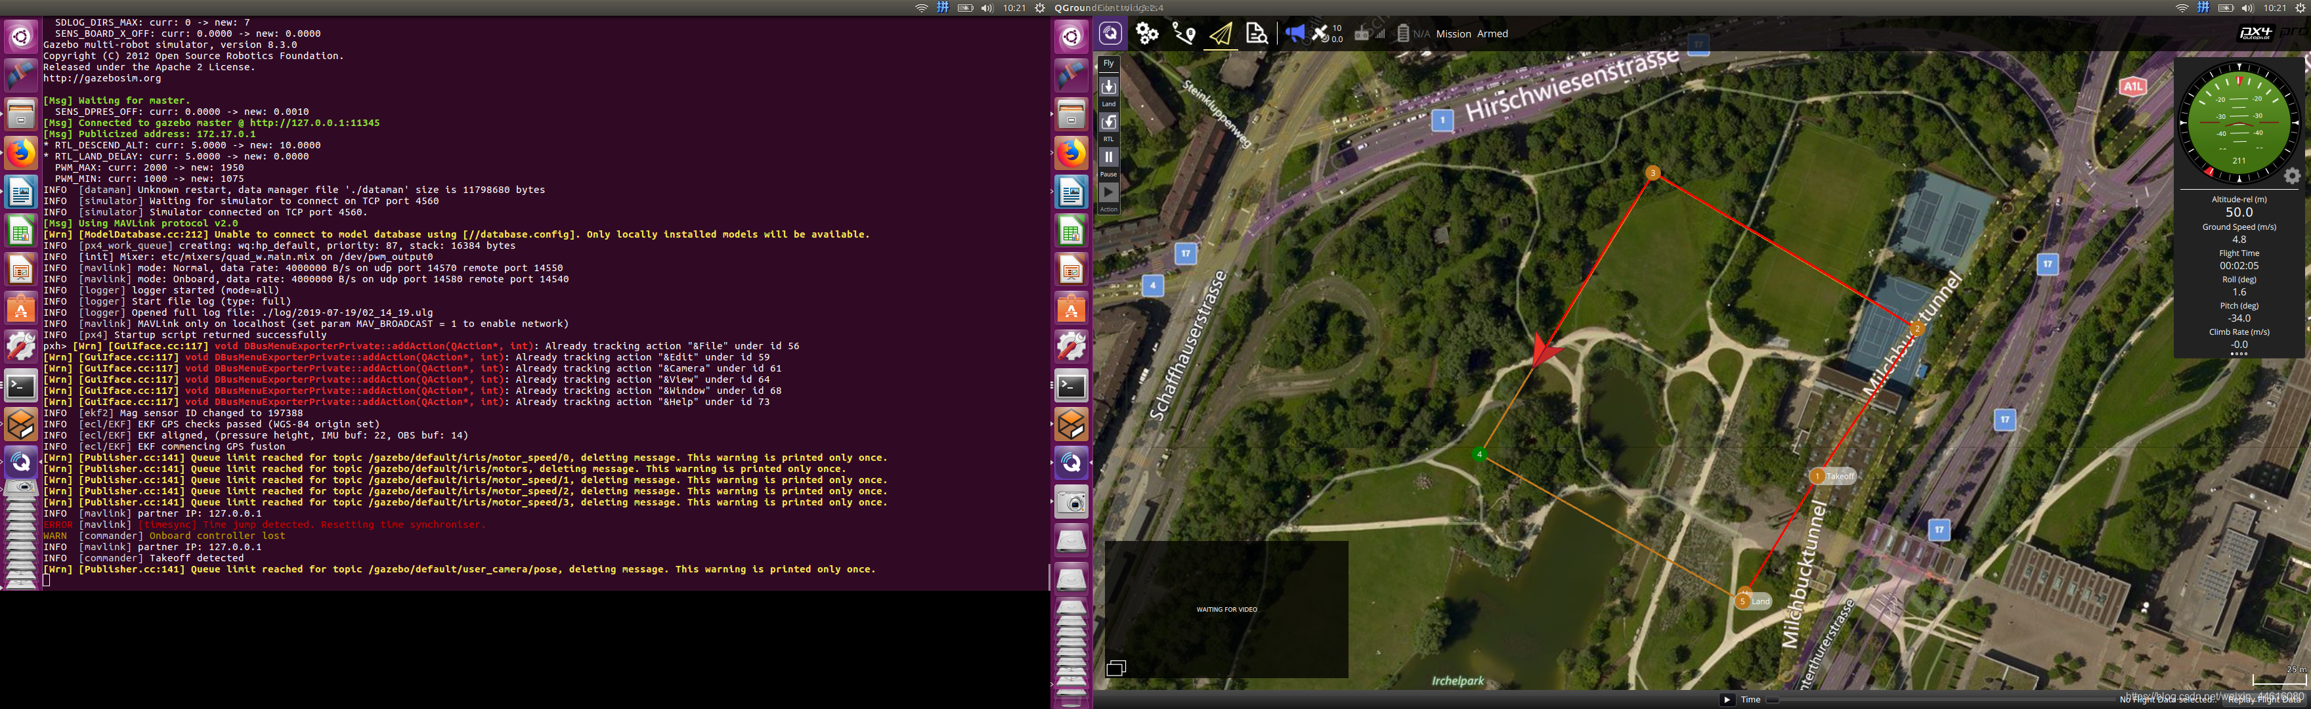Open LibreOffice Writer in right dock
This screenshot has height=709, width=2311.
pos(1071,192)
